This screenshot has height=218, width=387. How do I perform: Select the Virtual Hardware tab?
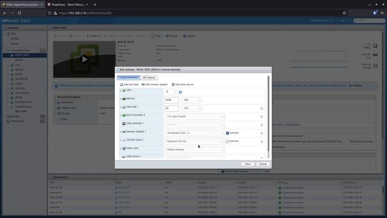pyautogui.click(x=129, y=78)
